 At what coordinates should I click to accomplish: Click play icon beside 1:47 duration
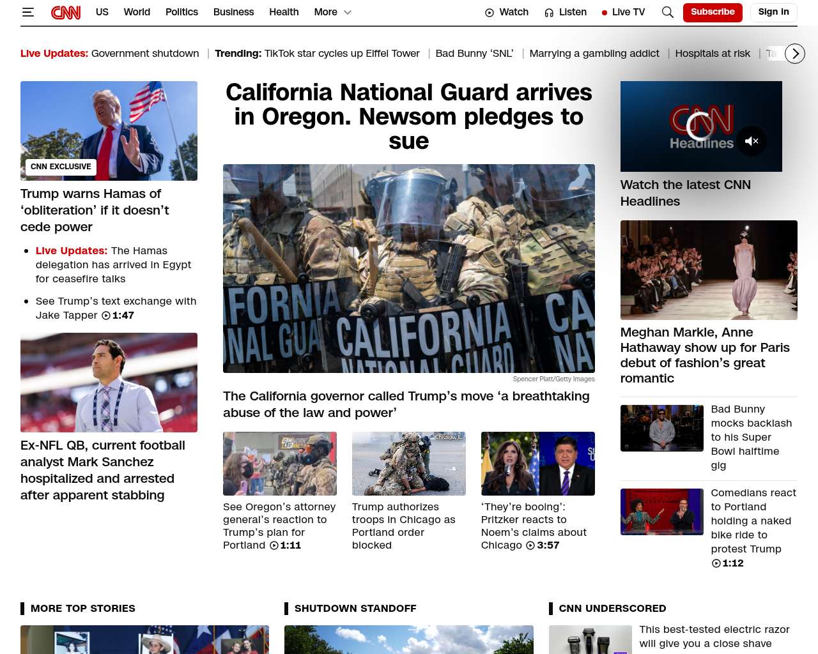(106, 316)
